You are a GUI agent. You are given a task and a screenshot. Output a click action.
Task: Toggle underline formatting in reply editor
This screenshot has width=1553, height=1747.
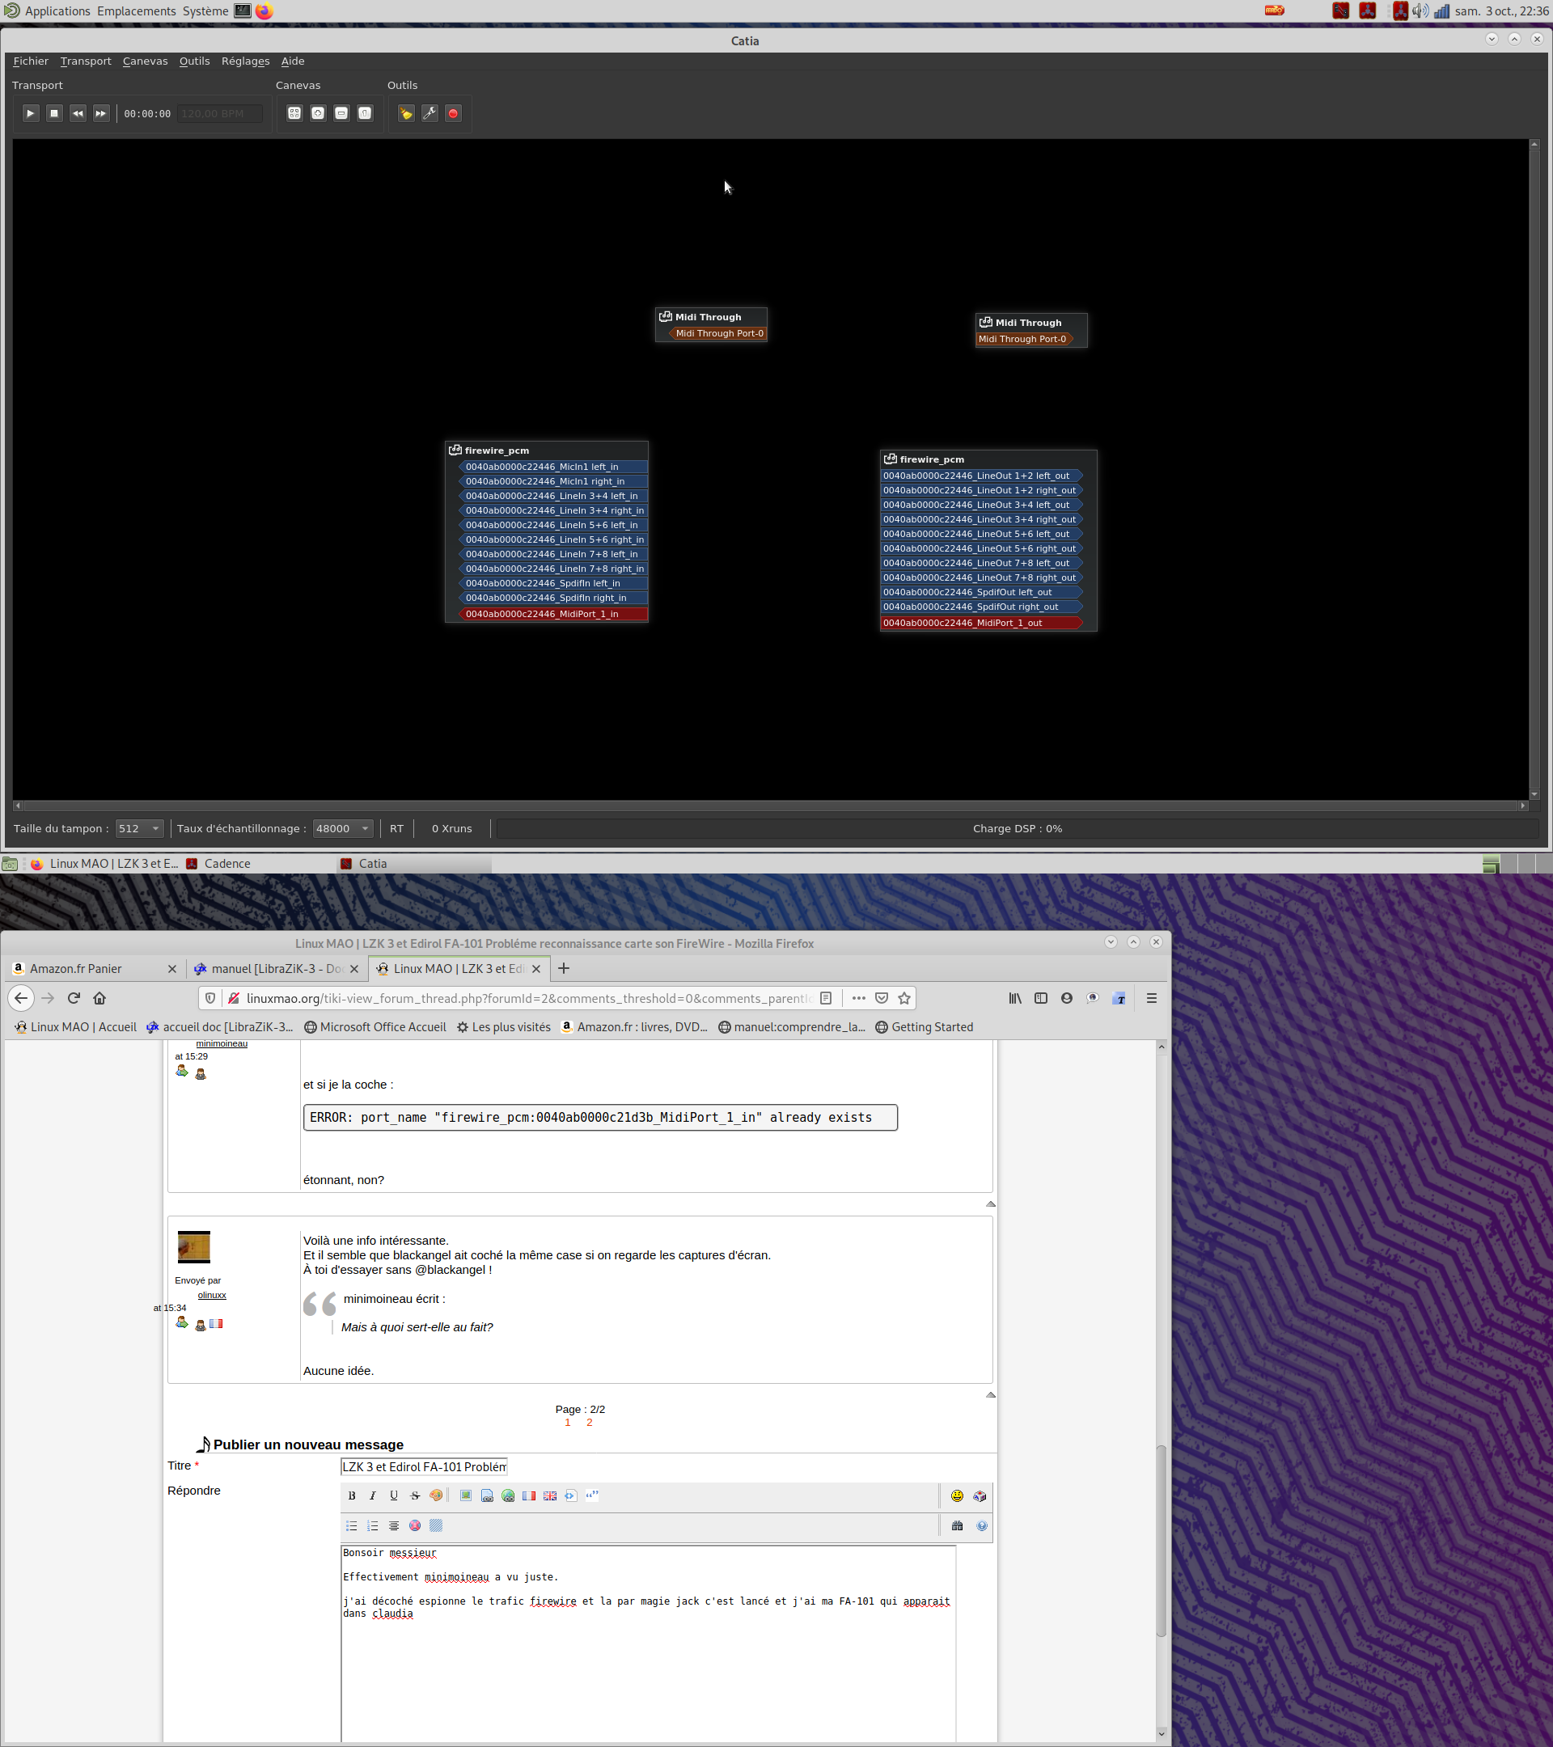coord(393,1495)
